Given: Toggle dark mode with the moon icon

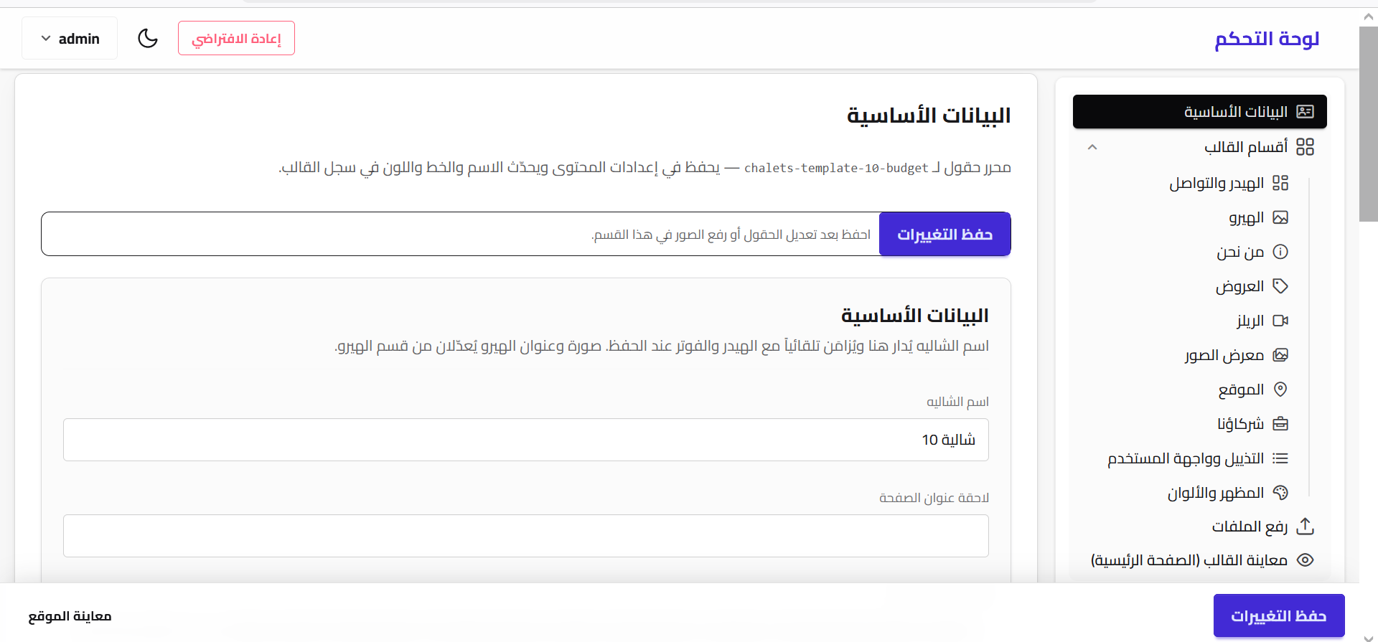Looking at the screenshot, I should 148,38.
